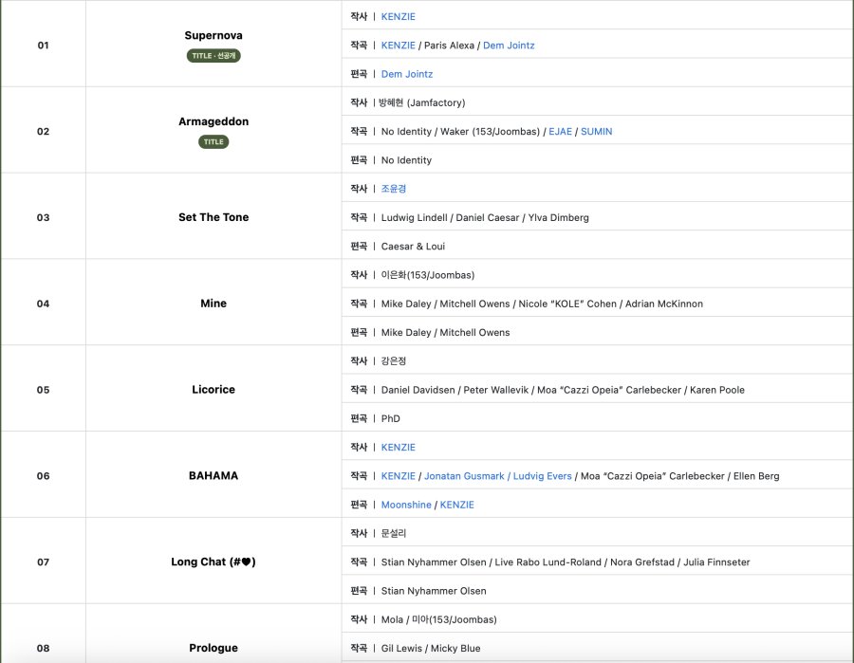Open the Jonatan Gusmark composer link

(x=460, y=476)
